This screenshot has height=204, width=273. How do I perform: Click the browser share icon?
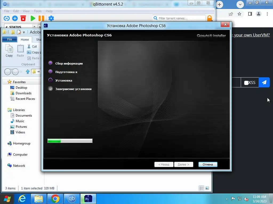pyautogui.click(x=231, y=14)
